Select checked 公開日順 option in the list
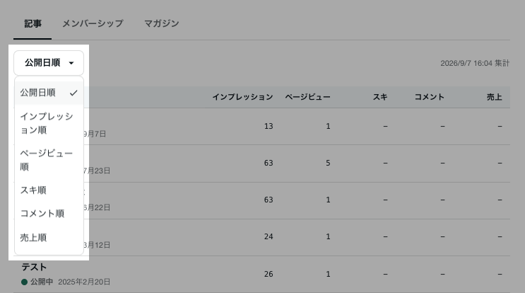The width and height of the screenshot is (525, 293). click(x=49, y=93)
